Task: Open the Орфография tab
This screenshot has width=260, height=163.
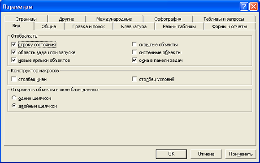Action: tap(168, 19)
